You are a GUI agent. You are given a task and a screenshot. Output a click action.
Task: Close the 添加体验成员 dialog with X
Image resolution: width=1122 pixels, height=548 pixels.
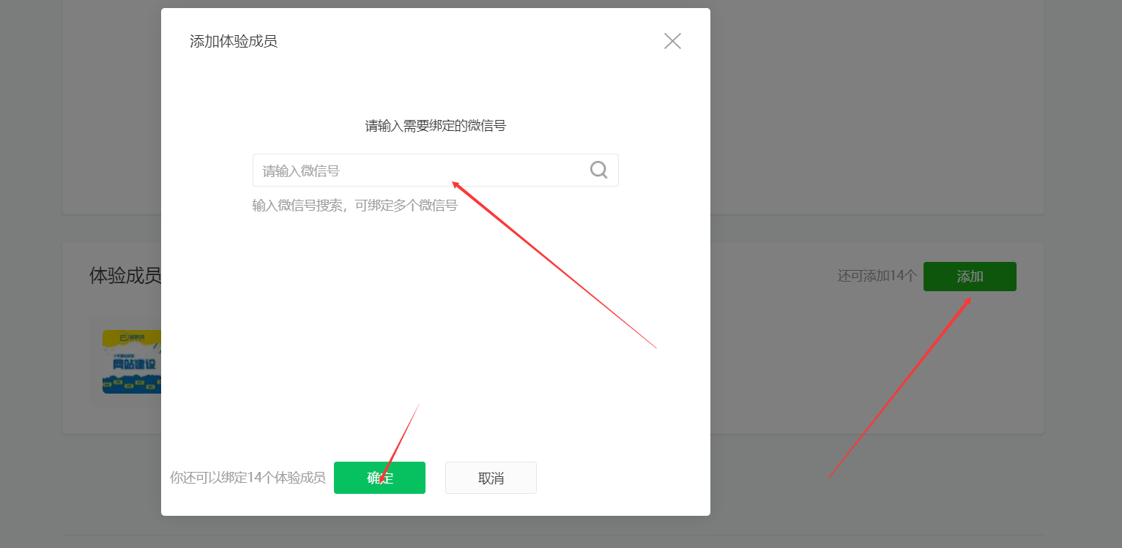pos(672,41)
